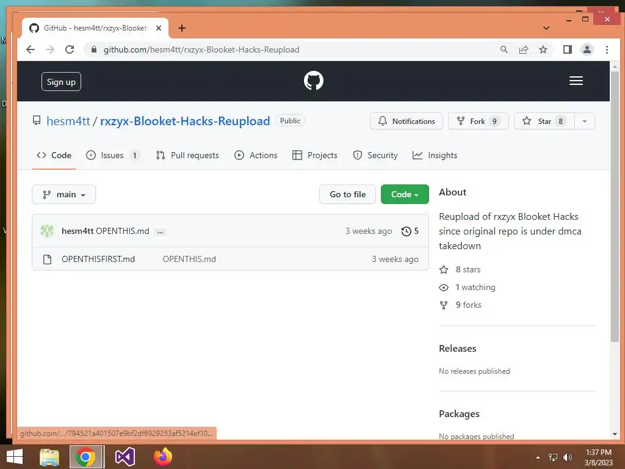View commit history with clock icon
The width and height of the screenshot is (625, 469).
tap(410, 231)
